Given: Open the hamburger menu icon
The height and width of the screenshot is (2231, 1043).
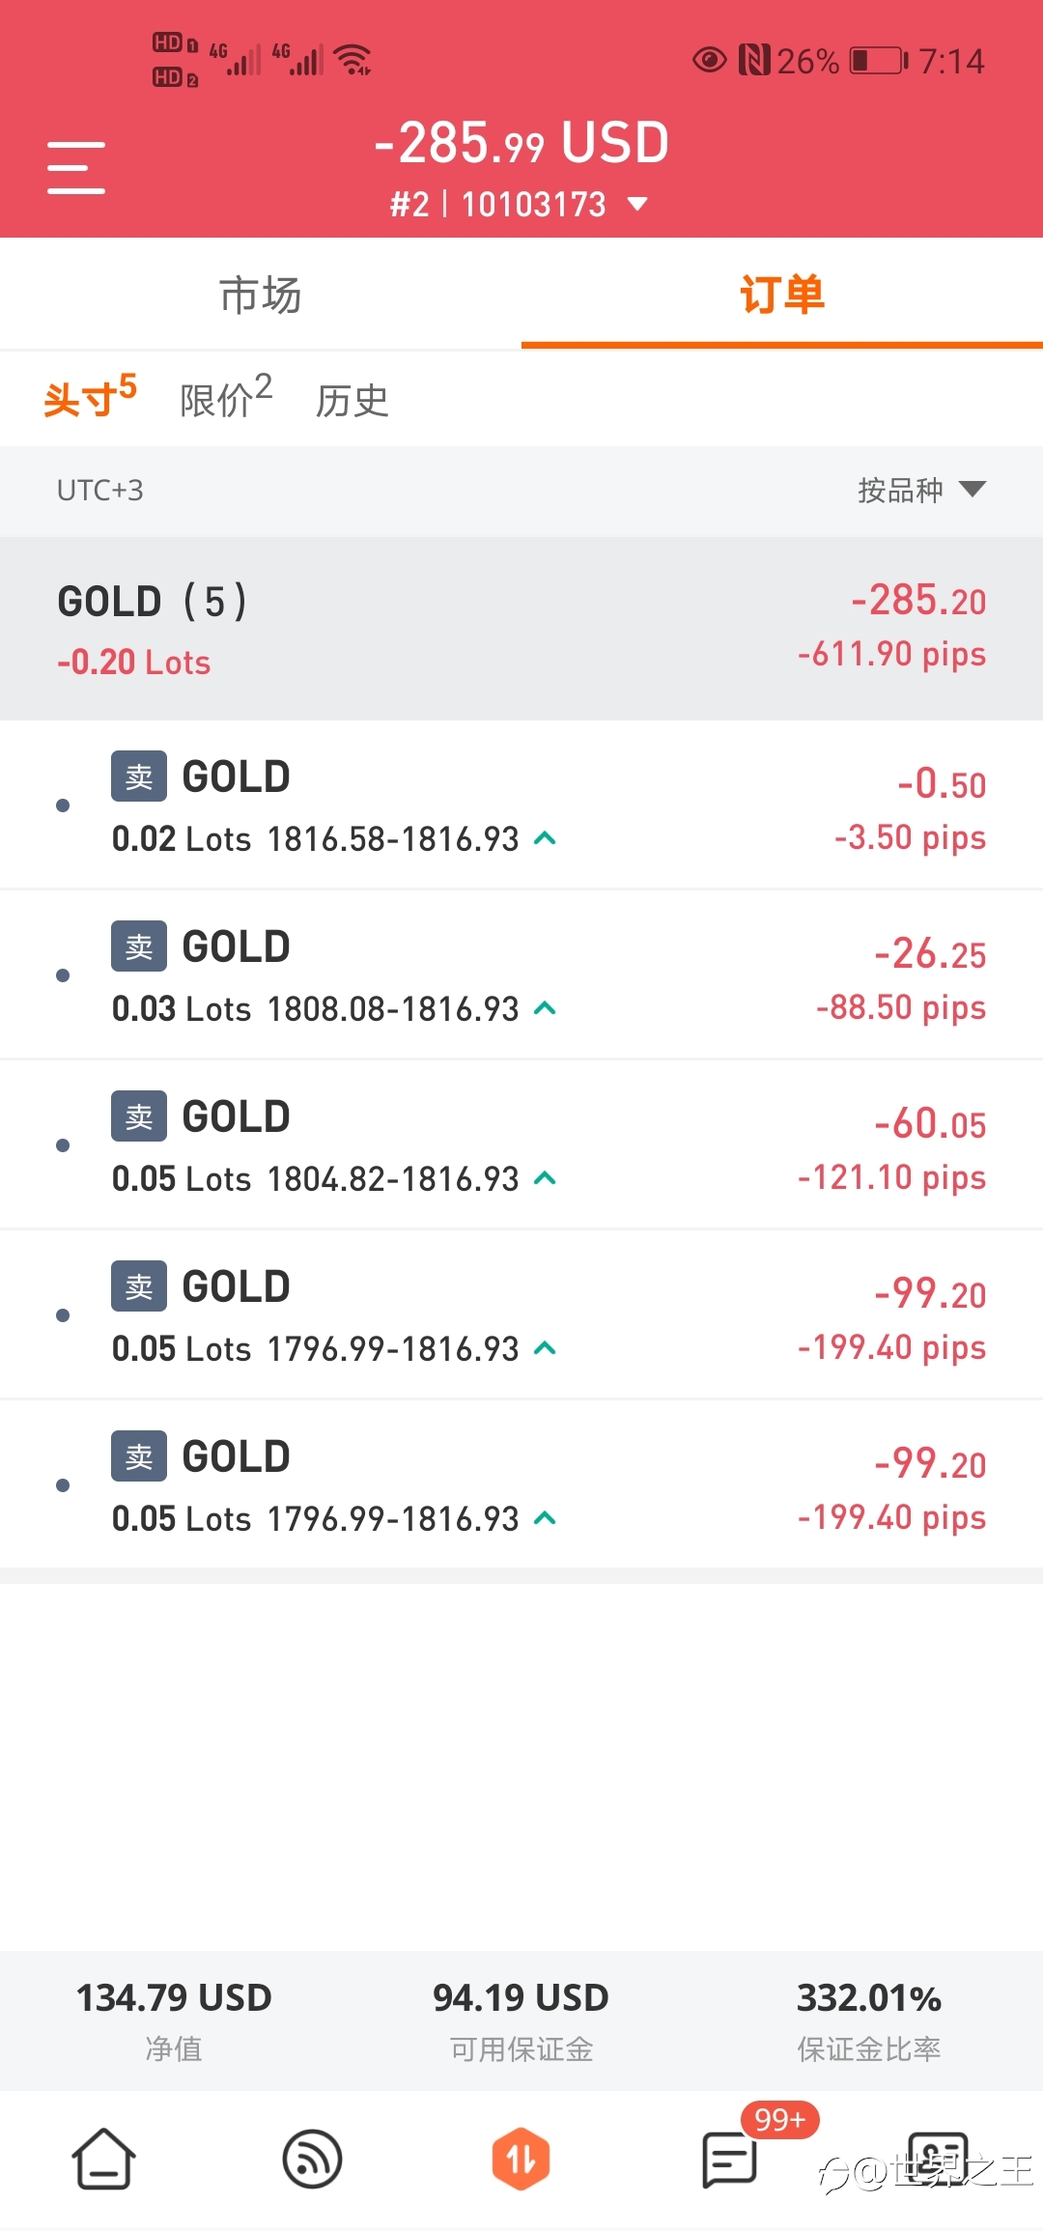Looking at the screenshot, I should [76, 167].
